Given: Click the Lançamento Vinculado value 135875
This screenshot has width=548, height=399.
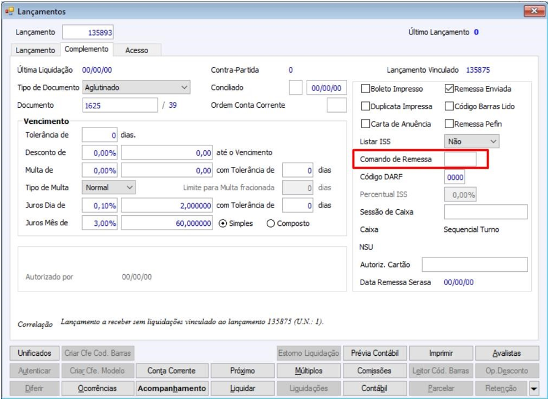Looking at the screenshot, I should (478, 70).
